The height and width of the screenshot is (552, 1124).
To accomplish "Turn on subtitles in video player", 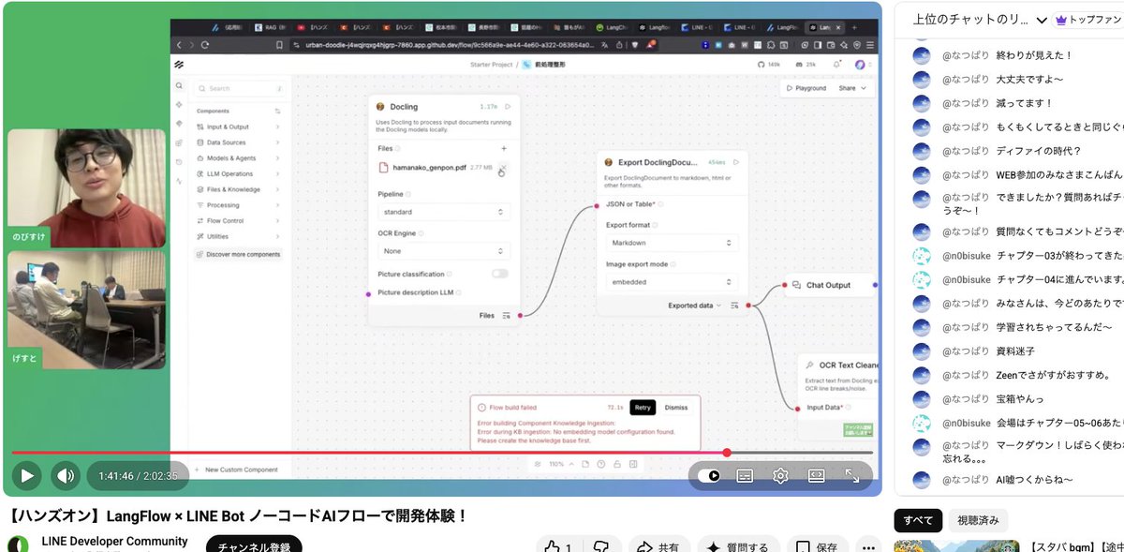I will click(745, 476).
